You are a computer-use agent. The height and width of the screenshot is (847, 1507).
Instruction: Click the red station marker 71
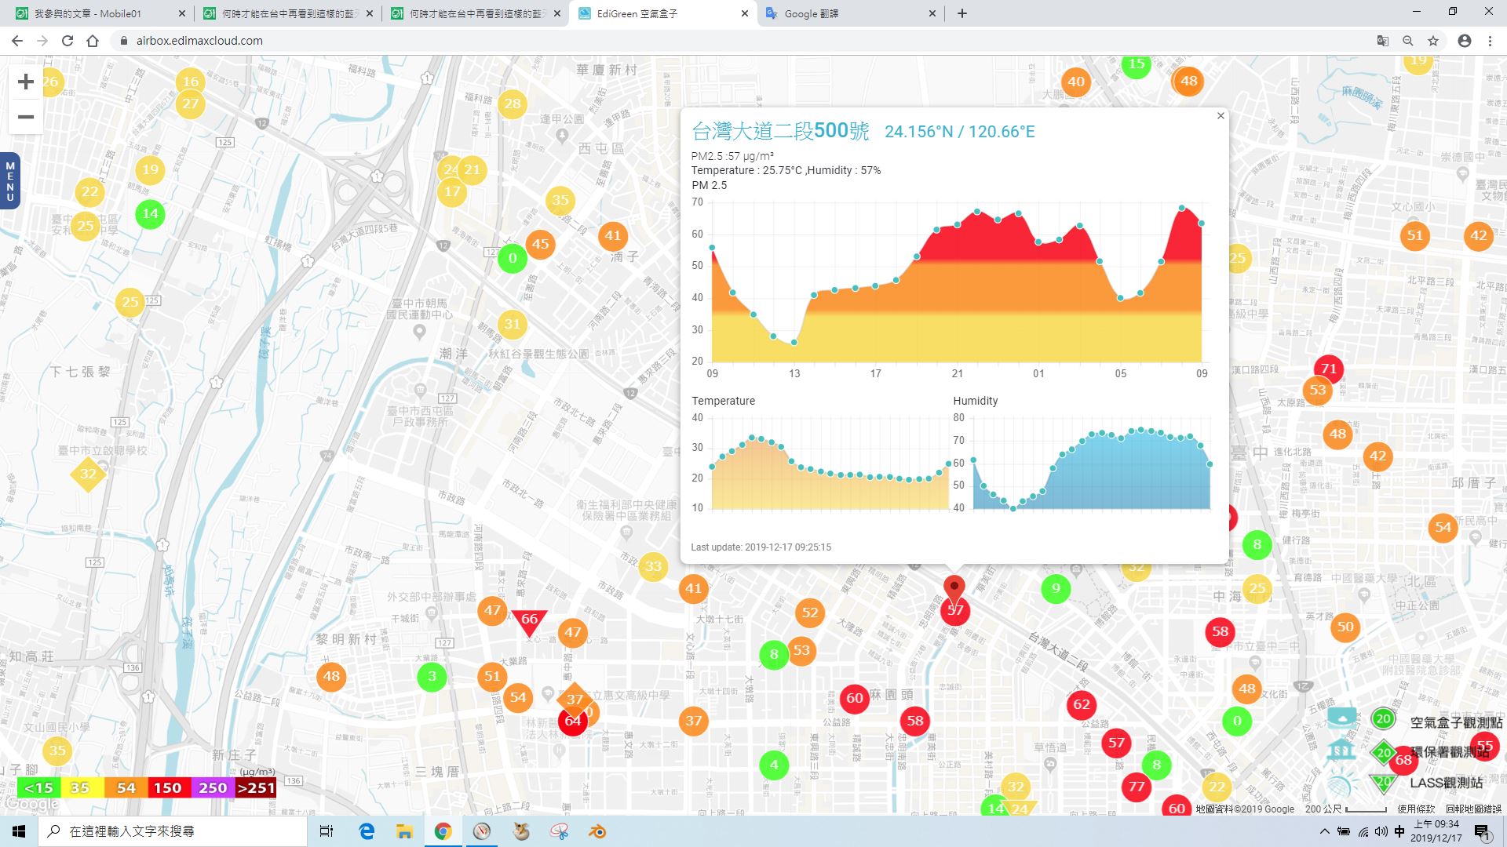1328,369
